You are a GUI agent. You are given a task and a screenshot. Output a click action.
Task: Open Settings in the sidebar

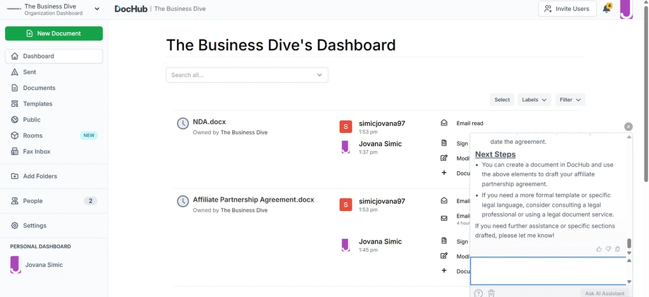pos(34,225)
